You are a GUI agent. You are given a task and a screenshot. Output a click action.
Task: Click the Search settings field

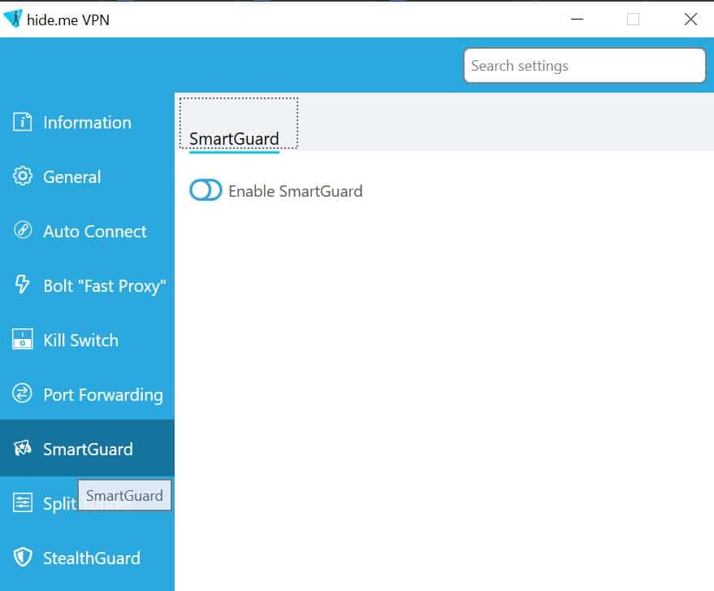click(585, 66)
